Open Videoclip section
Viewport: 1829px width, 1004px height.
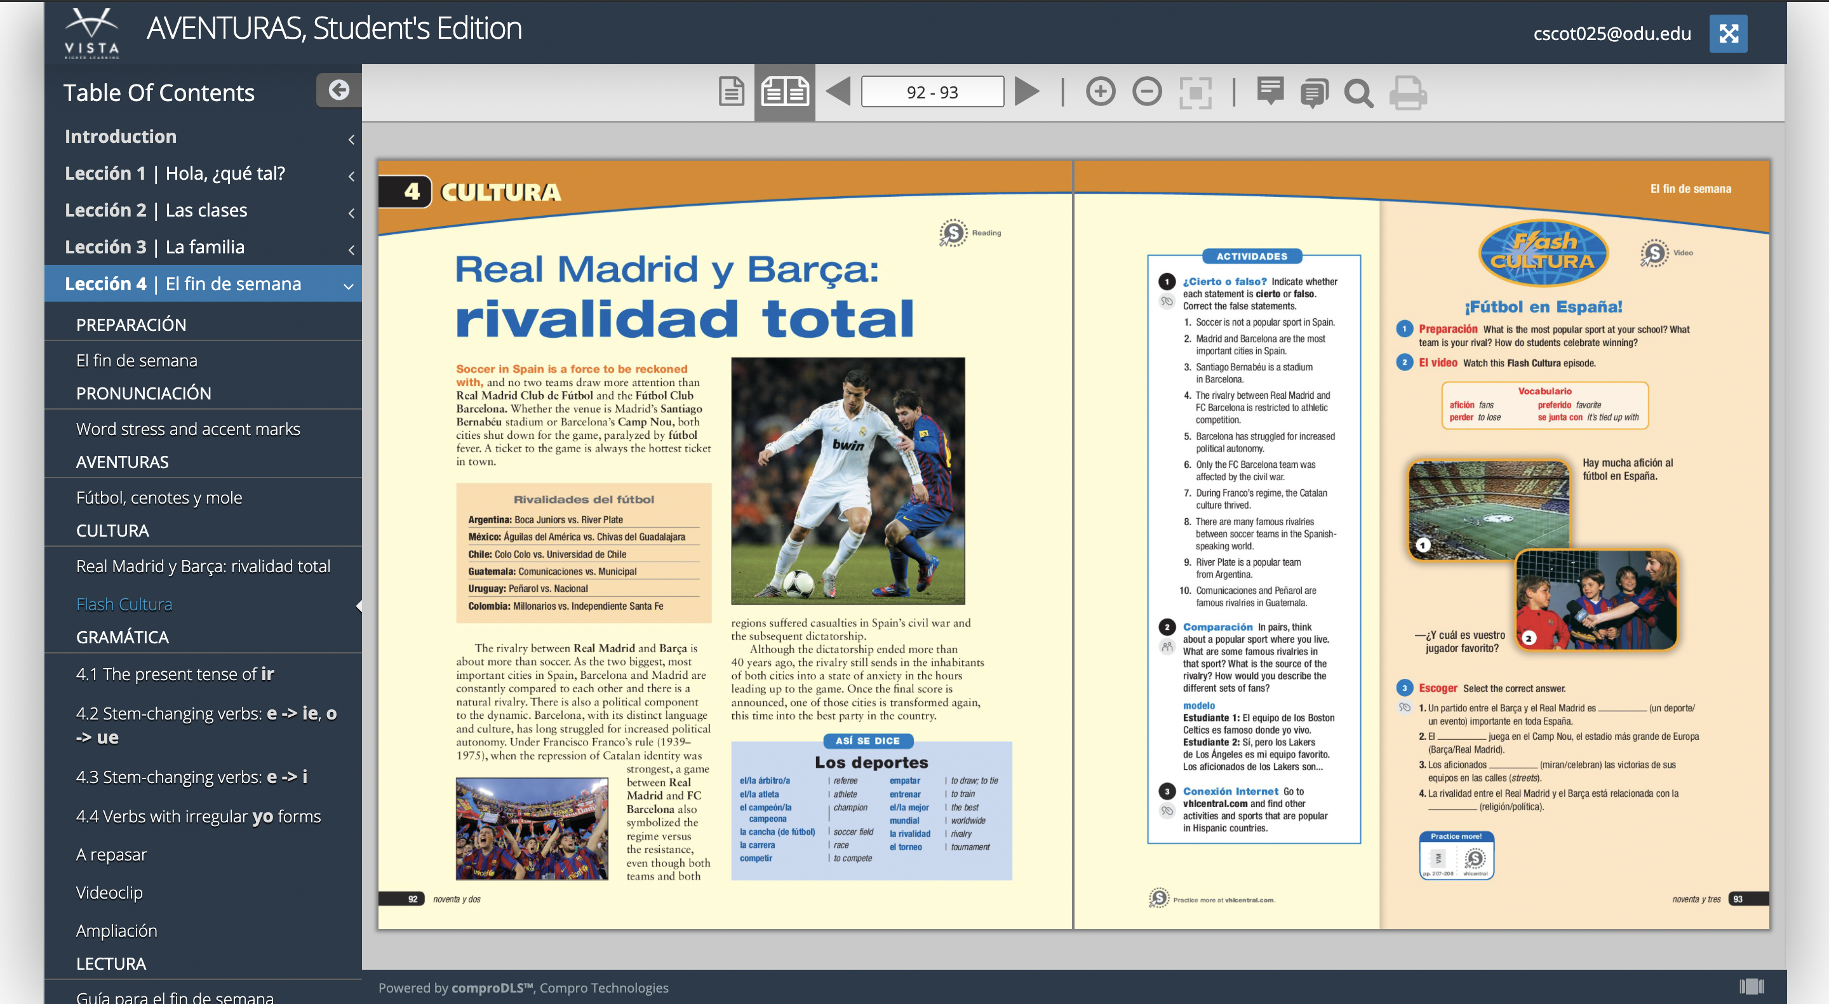pos(109,892)
